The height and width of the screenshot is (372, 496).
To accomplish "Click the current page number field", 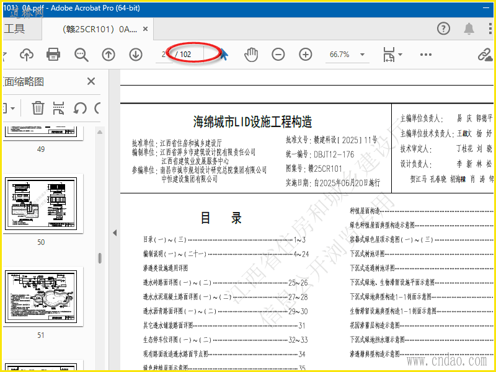I will coord(163,55).
